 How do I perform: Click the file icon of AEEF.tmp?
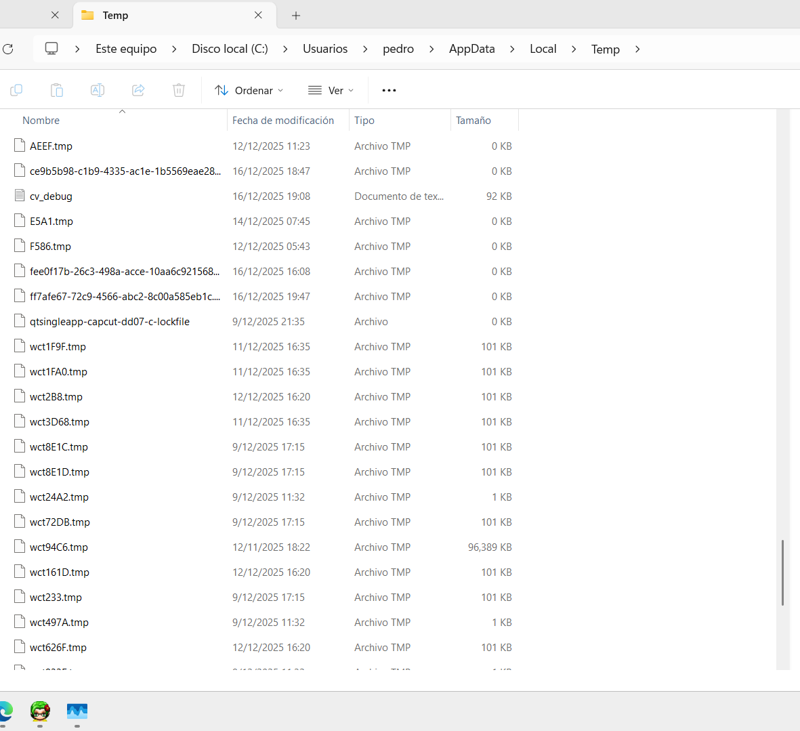[20, 146]
